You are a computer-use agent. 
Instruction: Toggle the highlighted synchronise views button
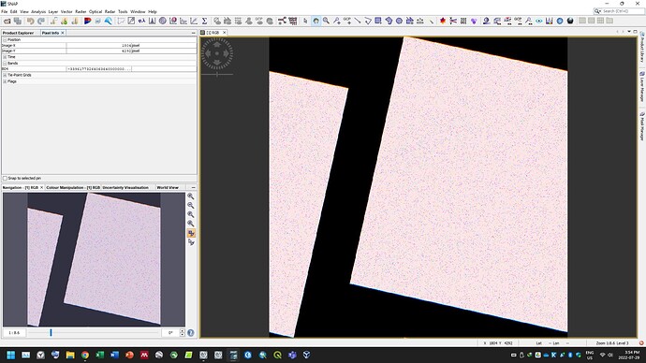[x=191, y=233]
